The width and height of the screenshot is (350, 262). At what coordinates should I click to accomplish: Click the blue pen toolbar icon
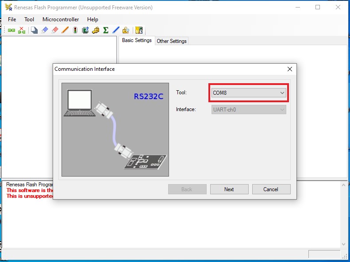point(116,30)
